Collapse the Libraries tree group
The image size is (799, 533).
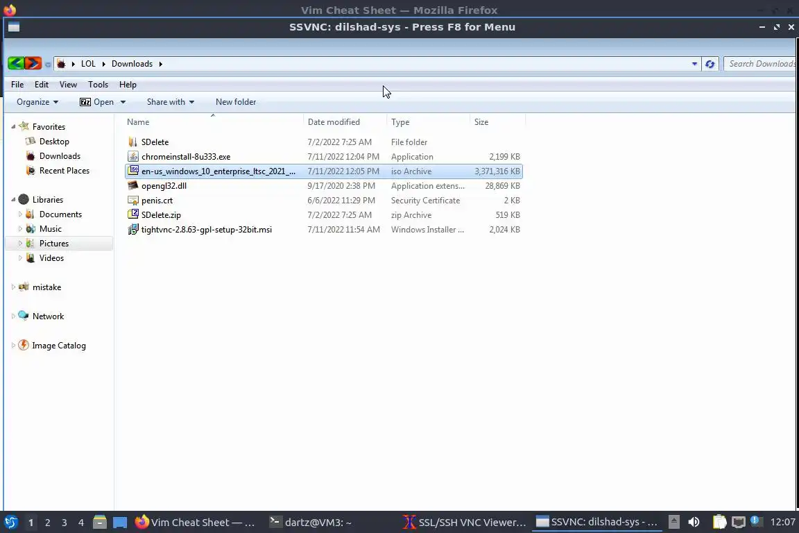tap(13, 199)
